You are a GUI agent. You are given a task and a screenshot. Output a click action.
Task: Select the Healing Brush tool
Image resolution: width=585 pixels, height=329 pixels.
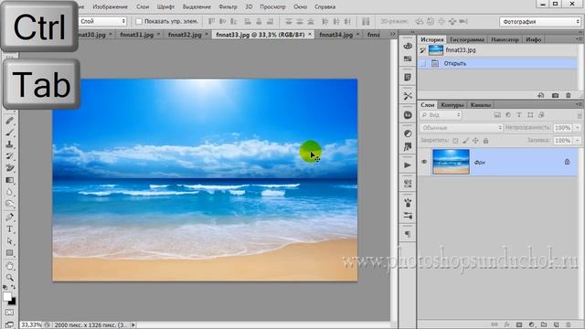point(10,121)
